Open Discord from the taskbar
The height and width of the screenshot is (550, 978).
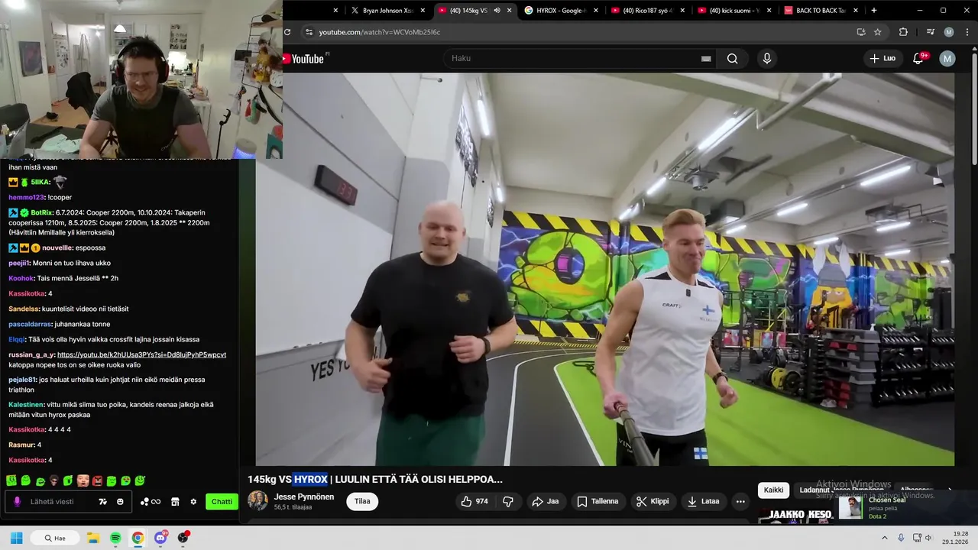(160, 538)
